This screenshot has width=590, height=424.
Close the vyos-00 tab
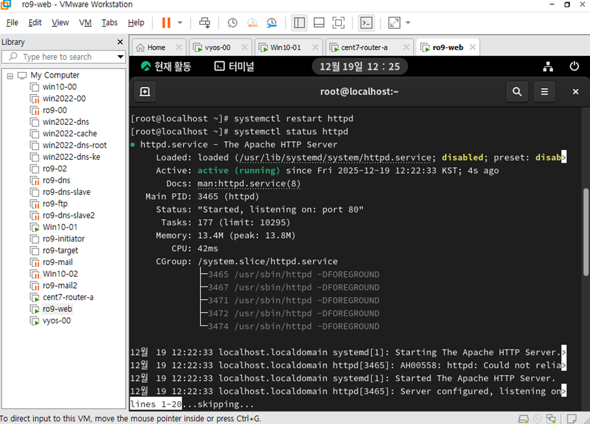pyautogui.click(x=244, y=47)
